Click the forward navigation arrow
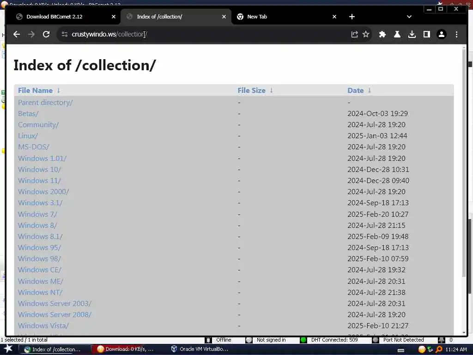This screenshot has height=355, width=473. [x=31, y=34]
